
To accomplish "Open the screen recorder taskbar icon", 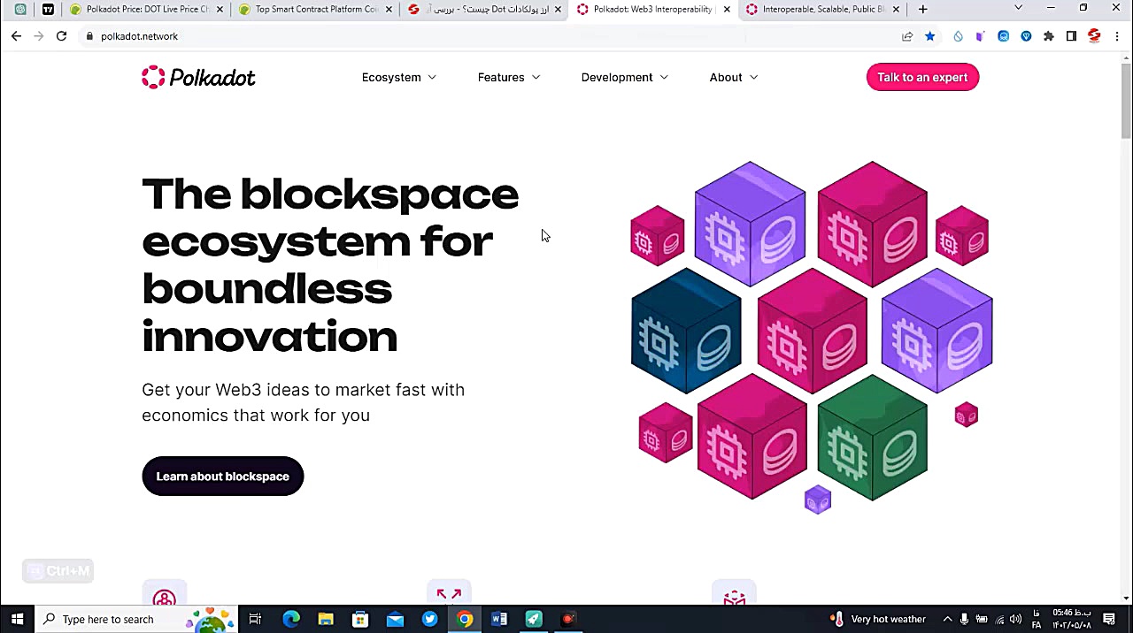I will click(x=568, y=619).
